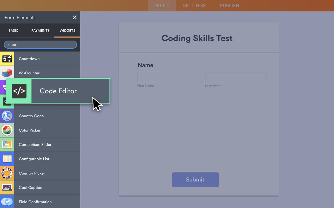Select the WIDGETS tab
This screenshot has height=208, width=334.
pos(67,30)
